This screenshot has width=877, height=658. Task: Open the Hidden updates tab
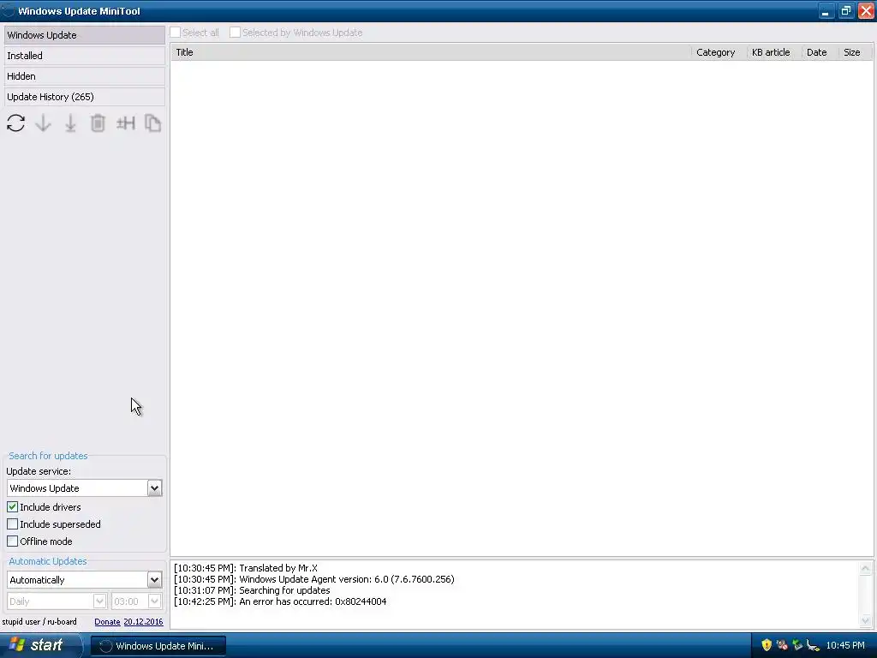click(x=85, y=76)
